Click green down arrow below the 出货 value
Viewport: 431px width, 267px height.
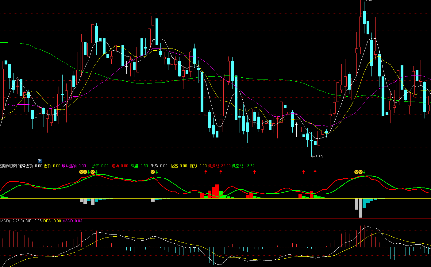(157, 172)
